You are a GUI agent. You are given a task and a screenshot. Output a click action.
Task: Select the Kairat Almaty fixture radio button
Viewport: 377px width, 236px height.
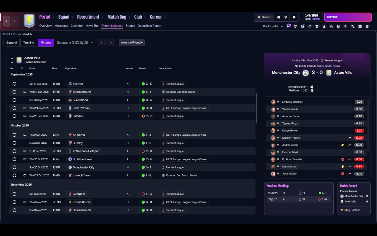14,202
